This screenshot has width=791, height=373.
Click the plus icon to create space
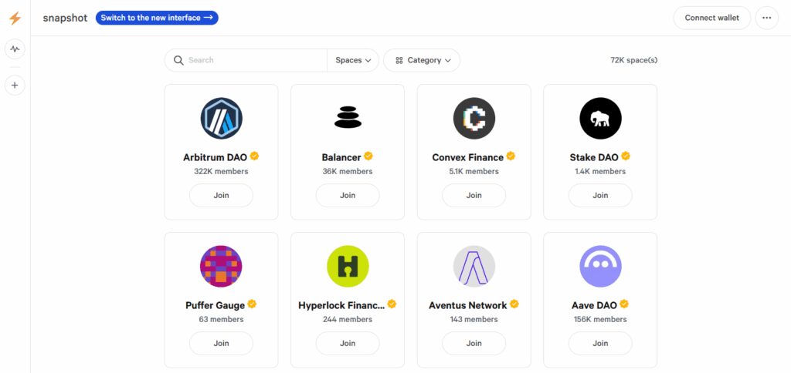[15, 86]
